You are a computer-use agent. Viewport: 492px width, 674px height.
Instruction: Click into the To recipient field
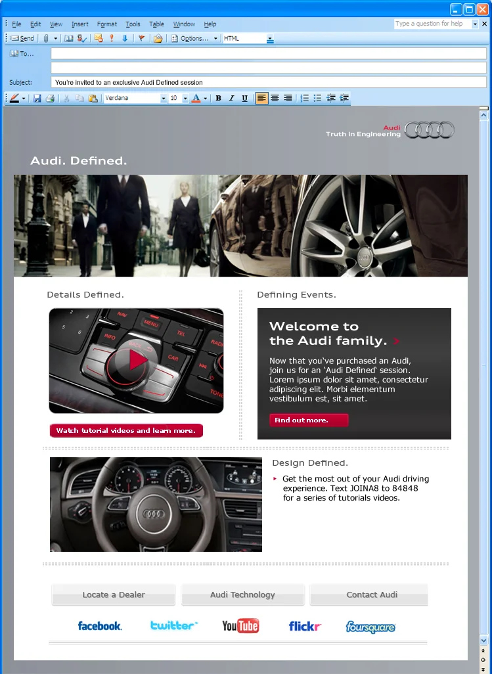269,54
